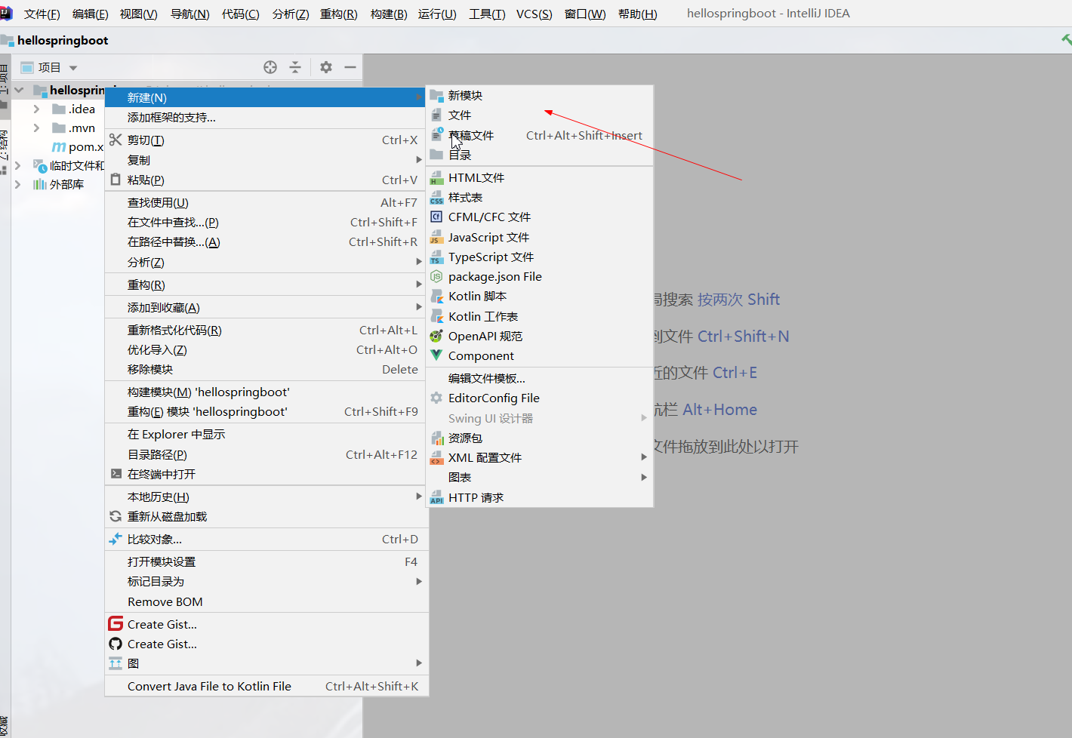Click the TypeScript 文件 icon

click(x=436, y=257)
